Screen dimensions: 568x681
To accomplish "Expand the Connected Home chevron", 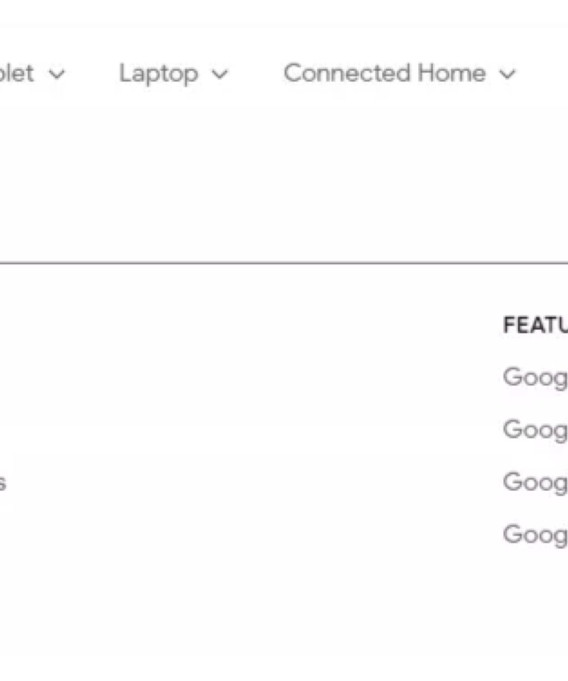I will [x=507, y=75].
